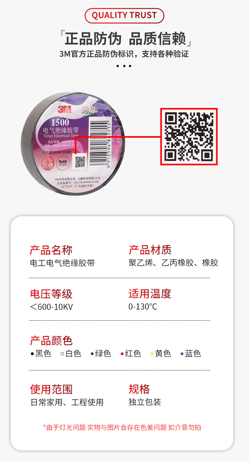Viewport: 249px width, 462px height.
Task: Click the red flame-retardant 阻燃 badge
Action: [x=48, y=163]
